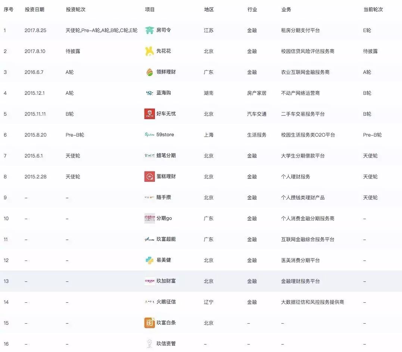
Task: Click the 投资轮次 column header
Action: 76,9
